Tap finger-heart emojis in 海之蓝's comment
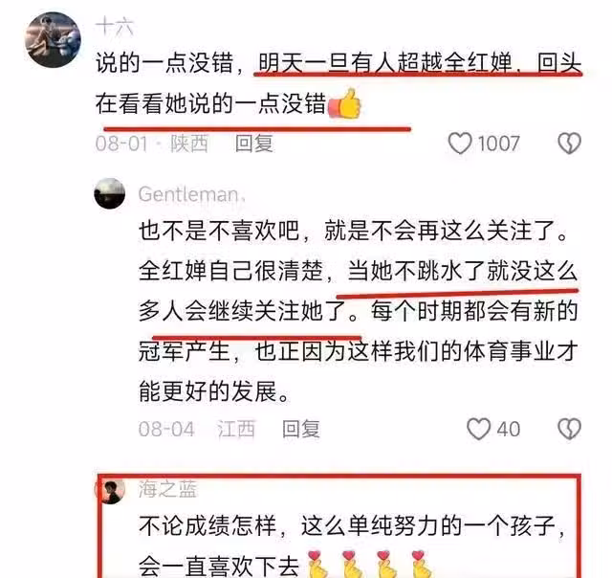The width and height of the screenshot is (612, 578). pyautogui.click(x=370, y=565)
